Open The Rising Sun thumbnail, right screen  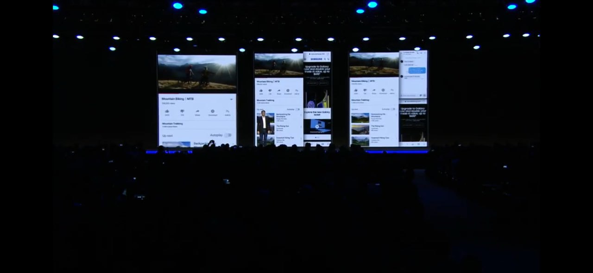click(360, 130)
